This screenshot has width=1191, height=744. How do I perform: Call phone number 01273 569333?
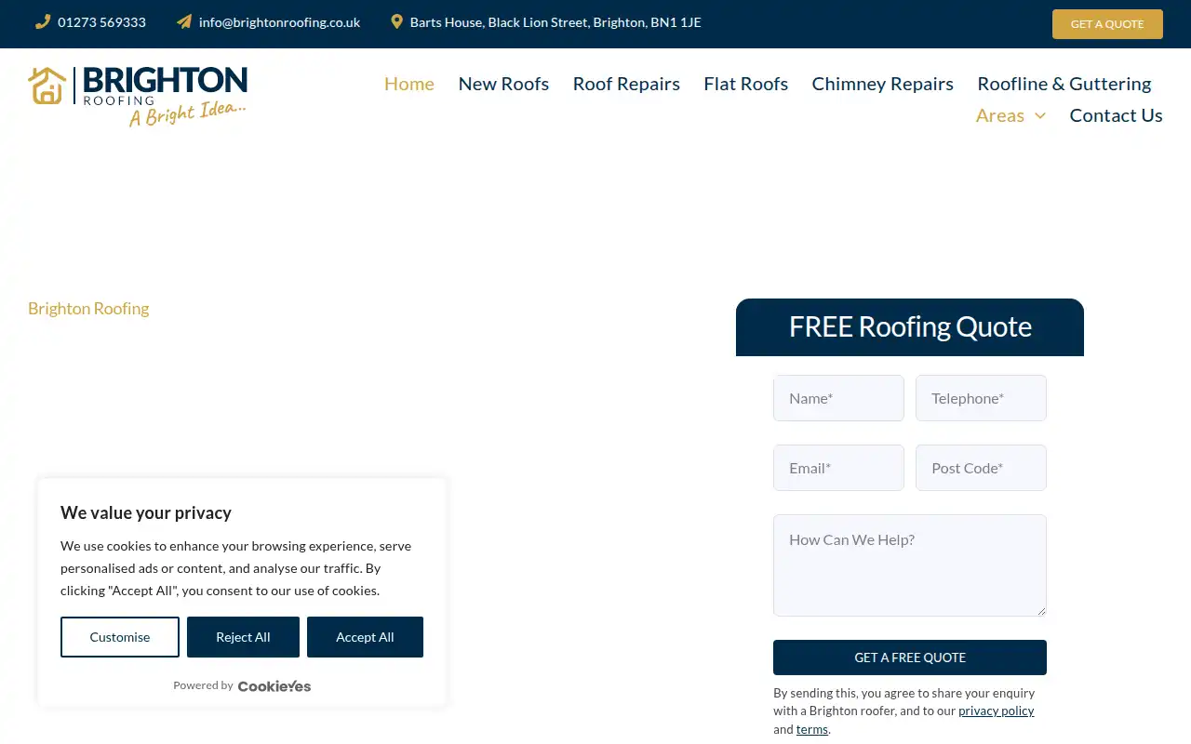pyautogui.click(x=101, y=22)
